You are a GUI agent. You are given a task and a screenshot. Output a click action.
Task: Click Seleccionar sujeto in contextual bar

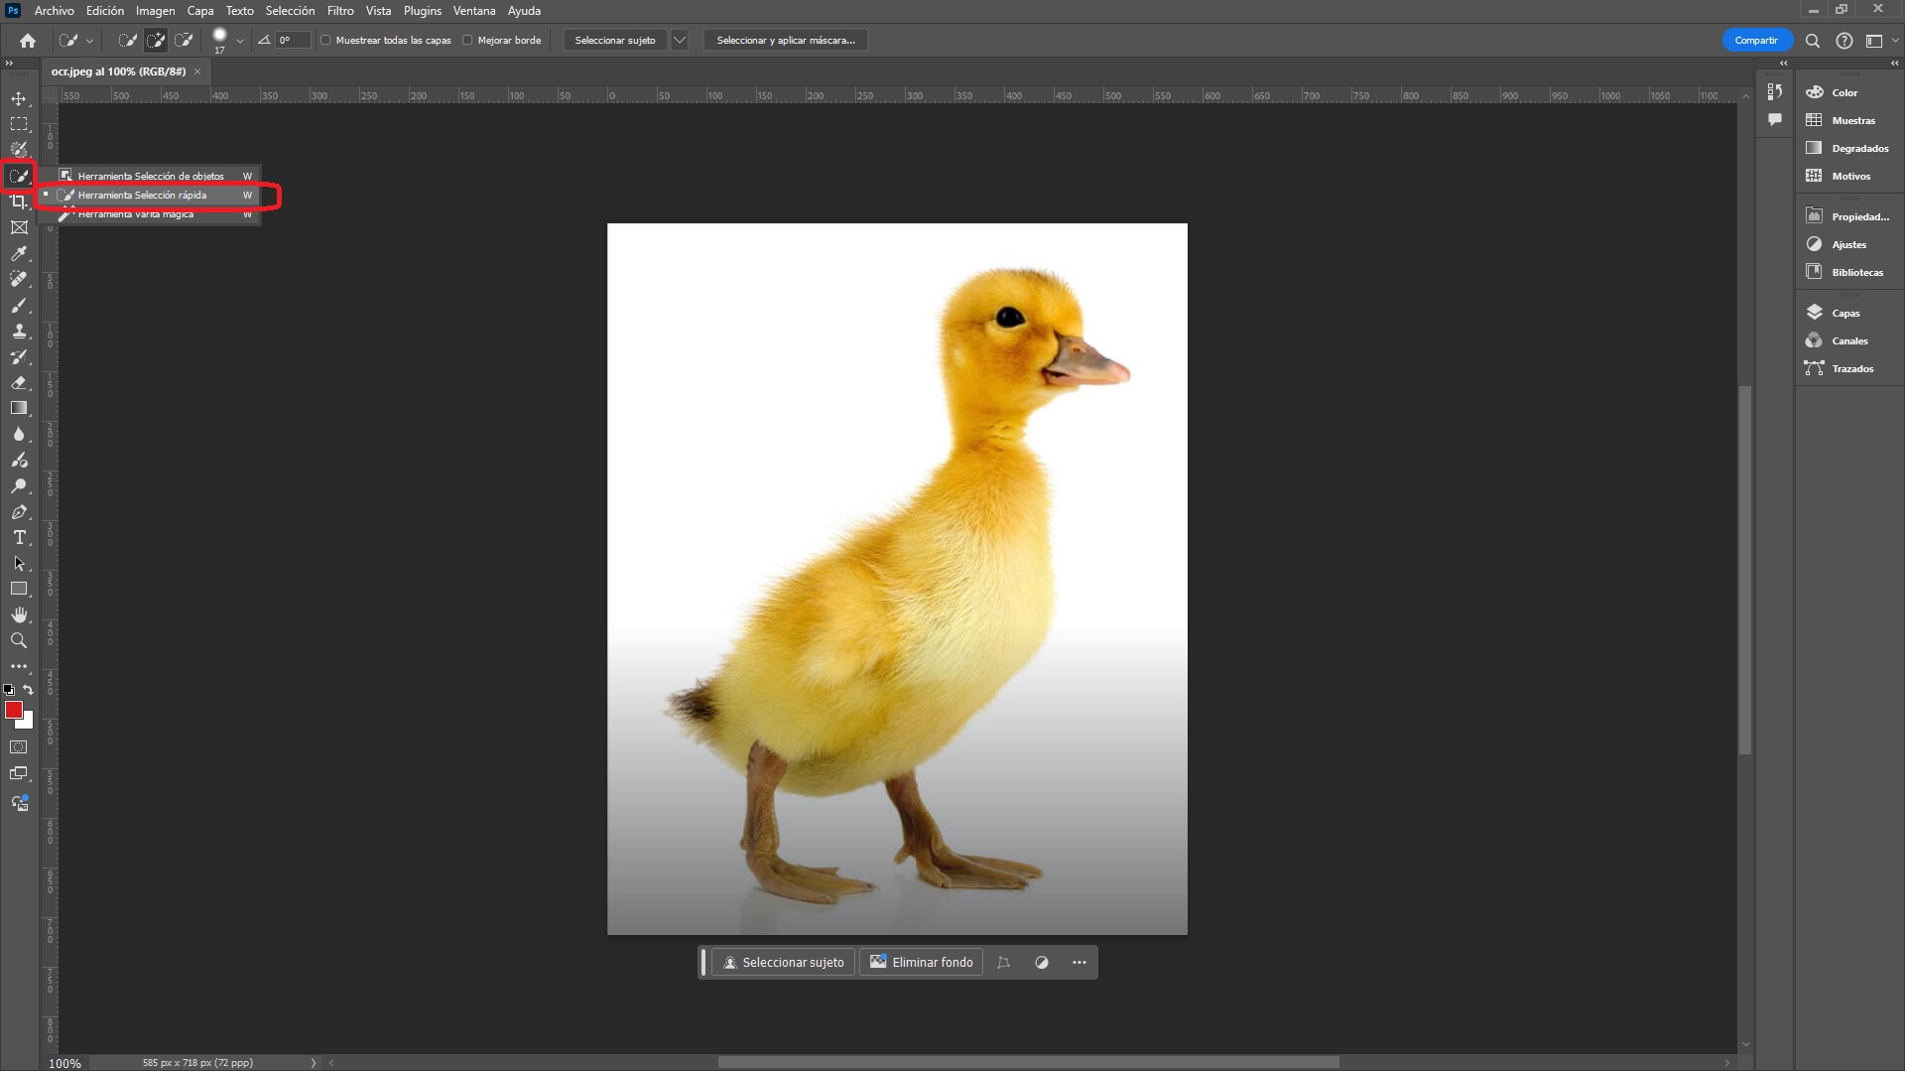[x=783, y=963]
